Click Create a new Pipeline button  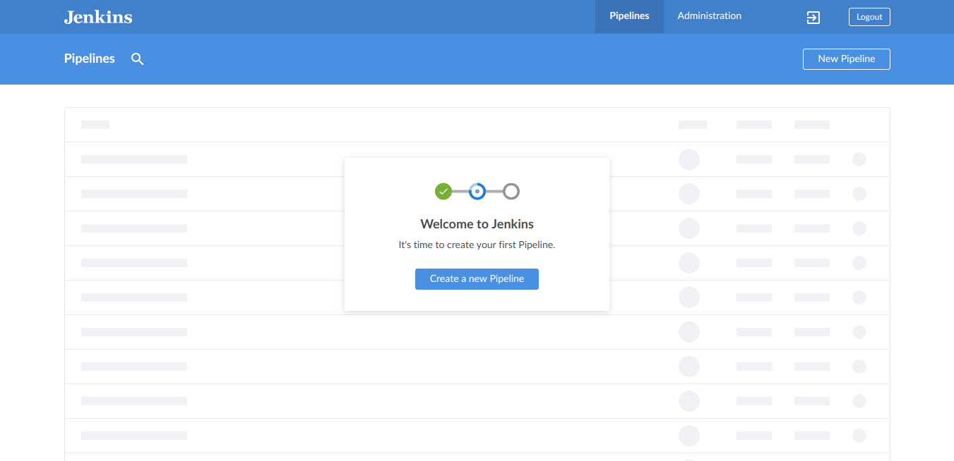tap(477, 279)
